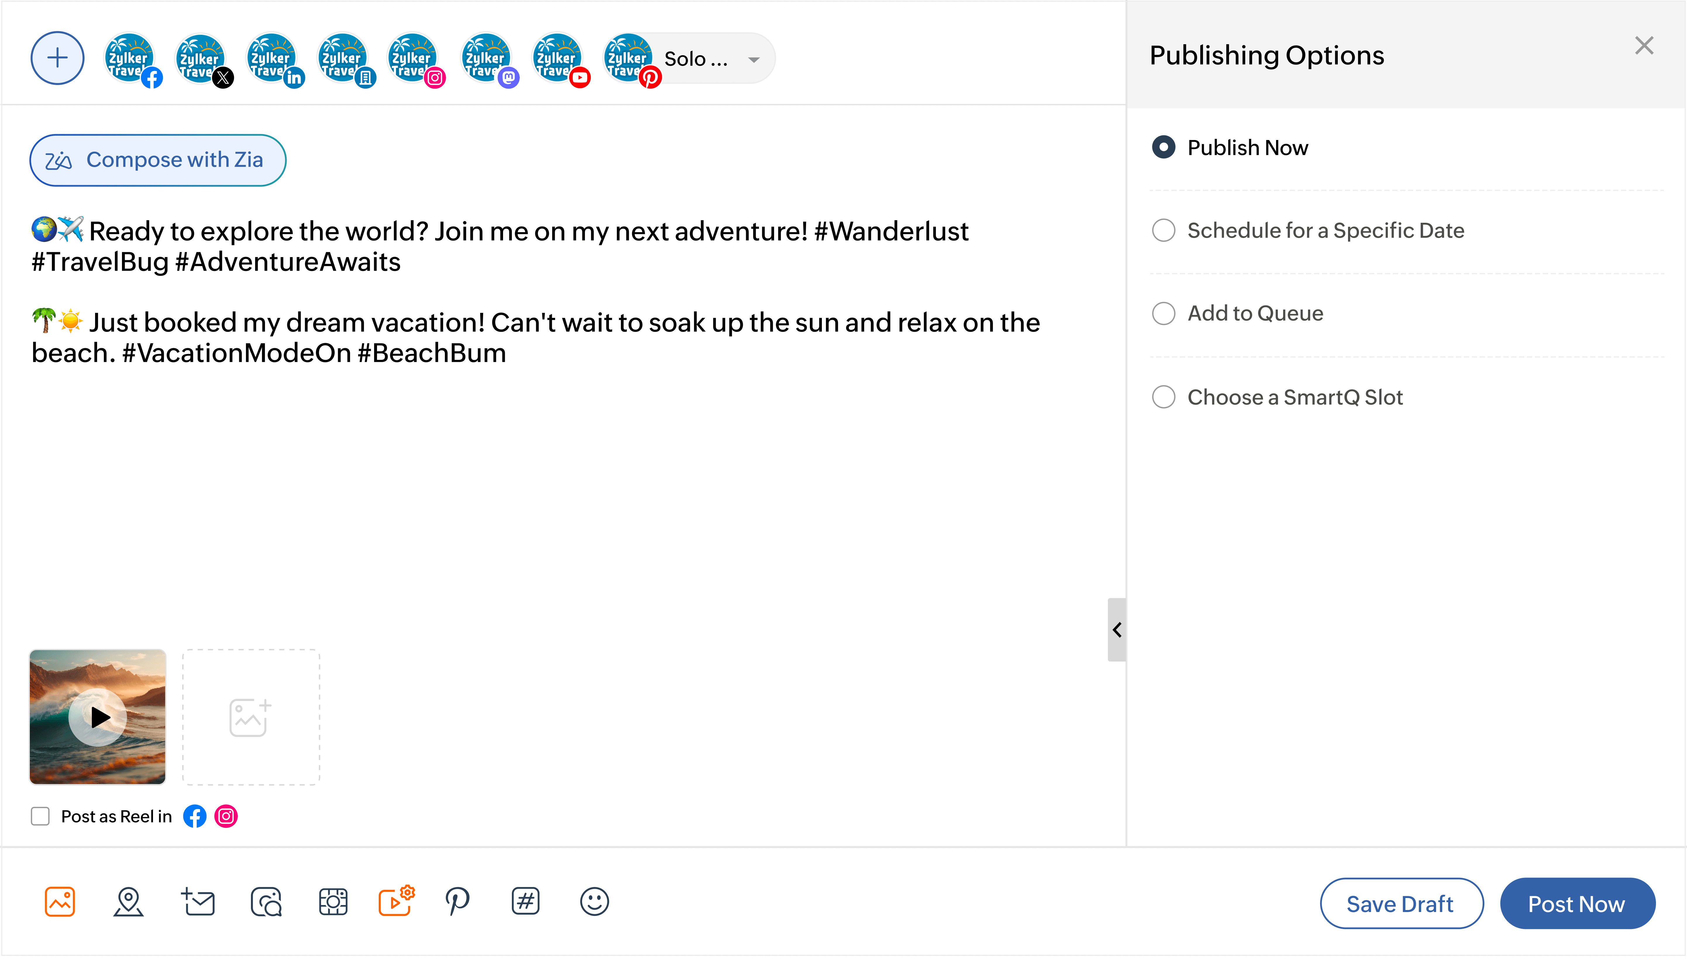Click the Compose with Zia button
Screen dimensions: 1687x960
click(158, 160)
